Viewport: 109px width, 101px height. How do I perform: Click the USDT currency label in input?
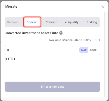click(94, 50)
